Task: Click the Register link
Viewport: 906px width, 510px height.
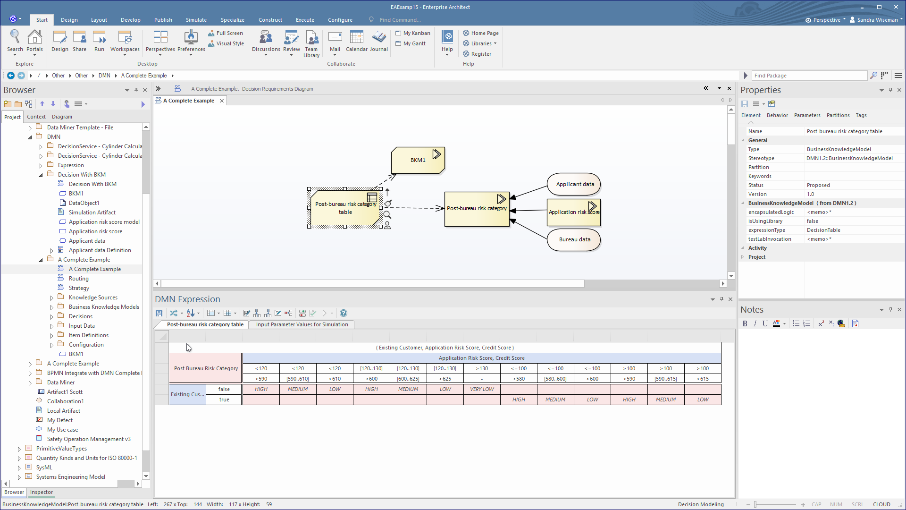Action: pos(481,54)
